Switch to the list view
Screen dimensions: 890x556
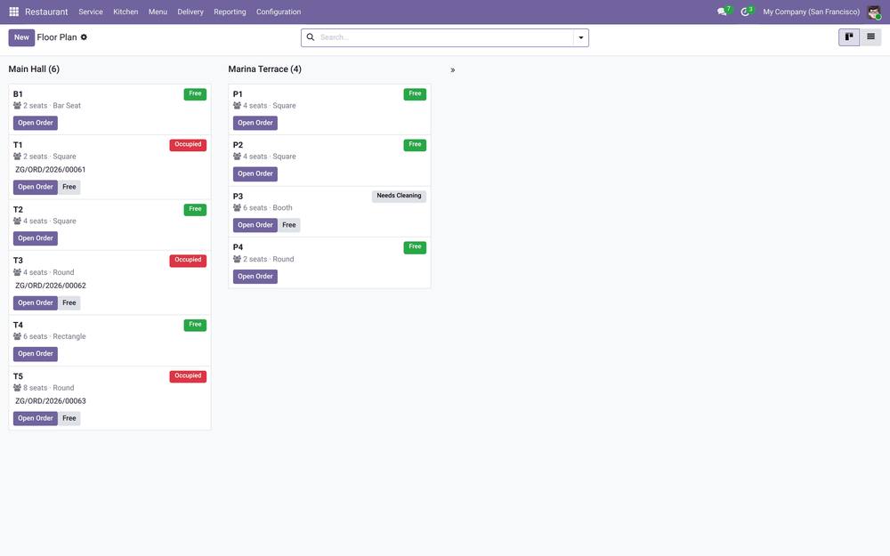(870, 36)
